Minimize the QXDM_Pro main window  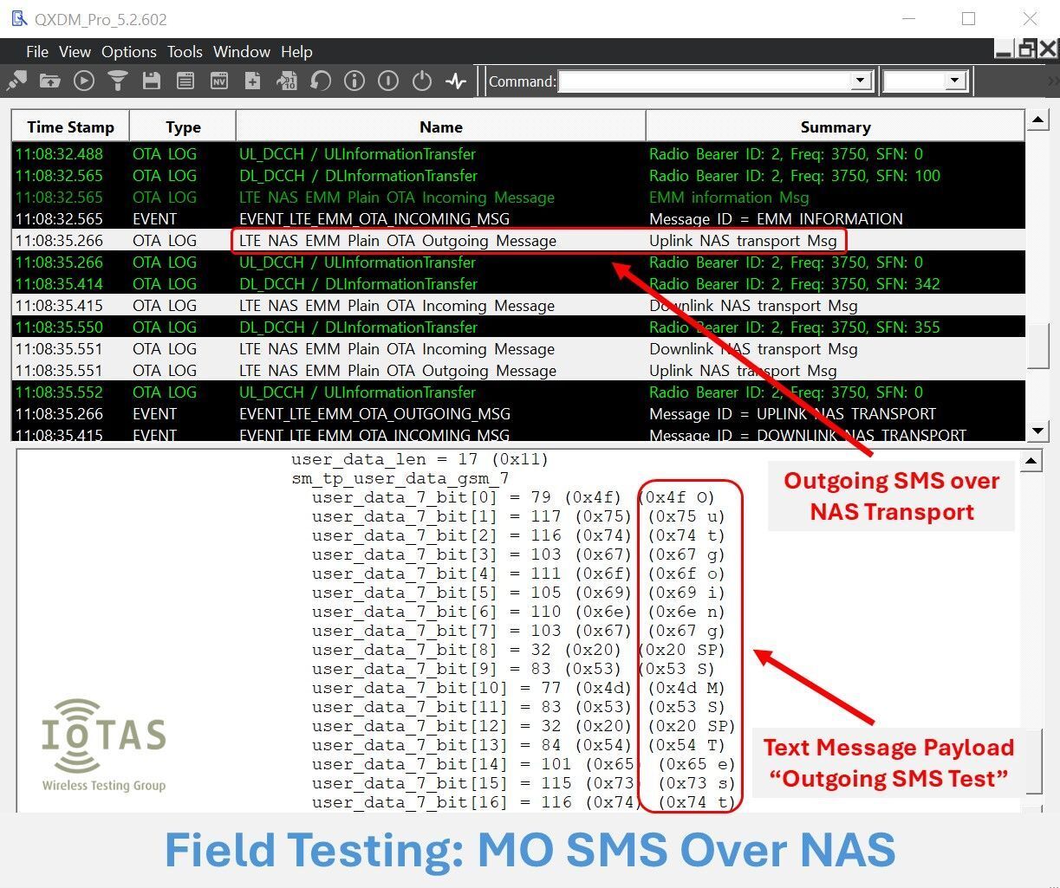pos(908,18)
